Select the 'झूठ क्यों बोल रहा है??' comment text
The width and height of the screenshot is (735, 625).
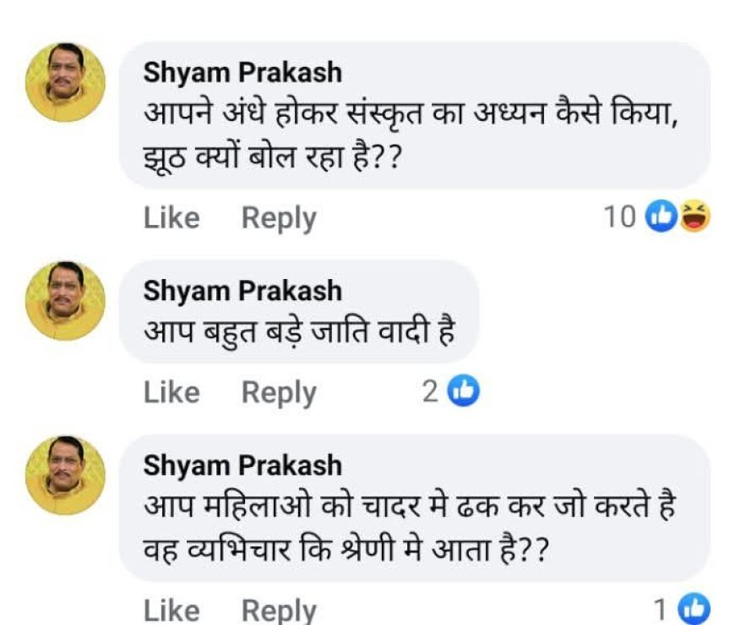(x=270, y=156)
